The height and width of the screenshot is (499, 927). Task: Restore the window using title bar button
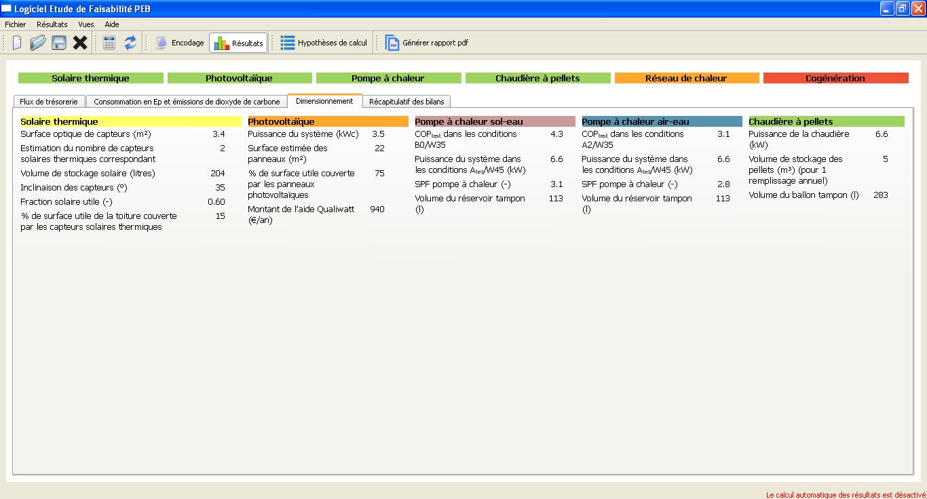tap(903, 8)
